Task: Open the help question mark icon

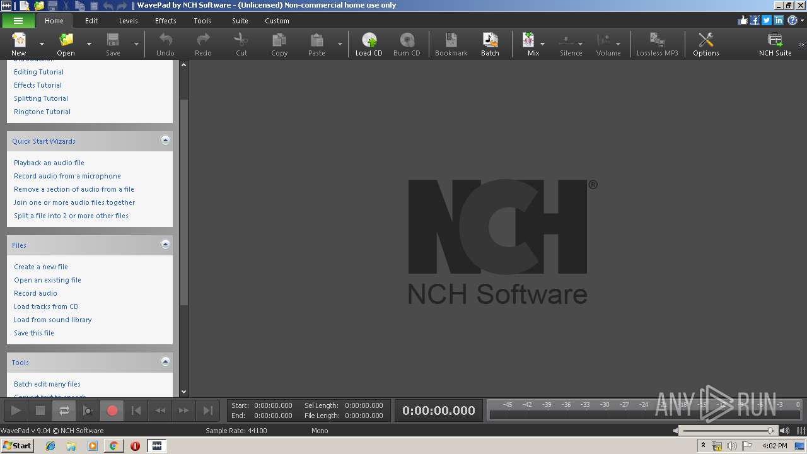Action: [792, 20]
